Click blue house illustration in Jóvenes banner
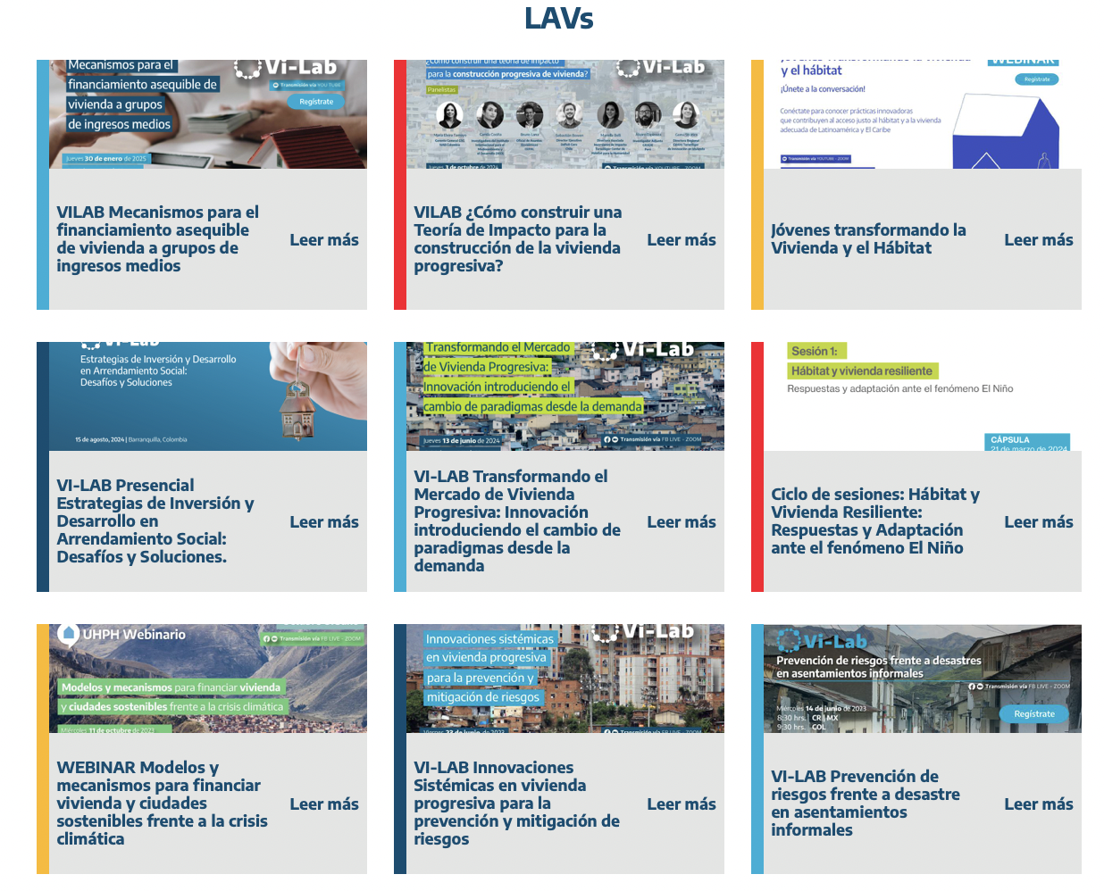 coord(1008,134)
